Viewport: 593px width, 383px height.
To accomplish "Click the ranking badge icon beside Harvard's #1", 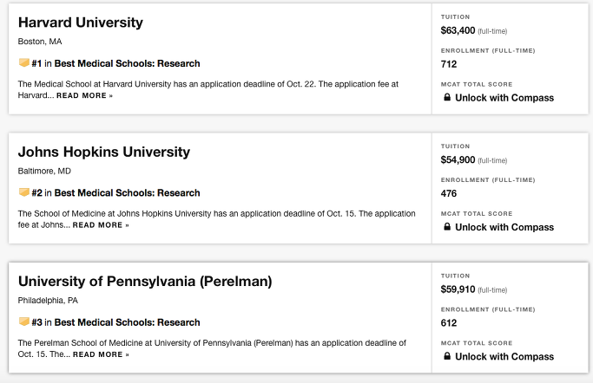I will tap(23, 62).
